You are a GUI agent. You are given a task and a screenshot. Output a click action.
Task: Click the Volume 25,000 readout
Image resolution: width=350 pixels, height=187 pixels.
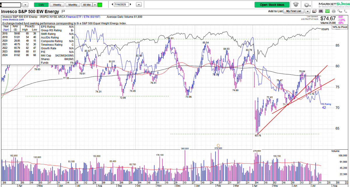(x=328, y=23)
